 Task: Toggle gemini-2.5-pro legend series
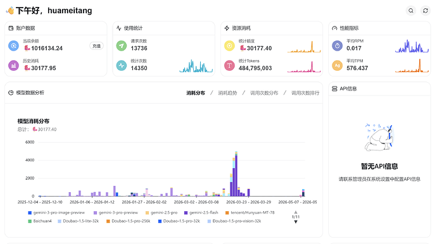point(161,213)
